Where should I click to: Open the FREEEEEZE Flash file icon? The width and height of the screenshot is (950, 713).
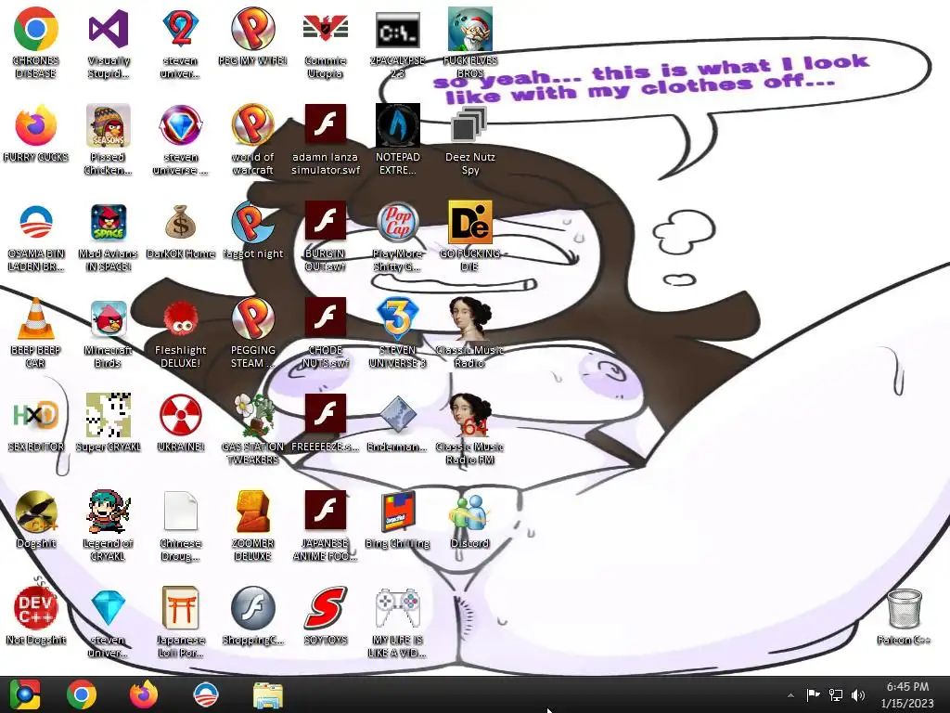coord(326,415)
